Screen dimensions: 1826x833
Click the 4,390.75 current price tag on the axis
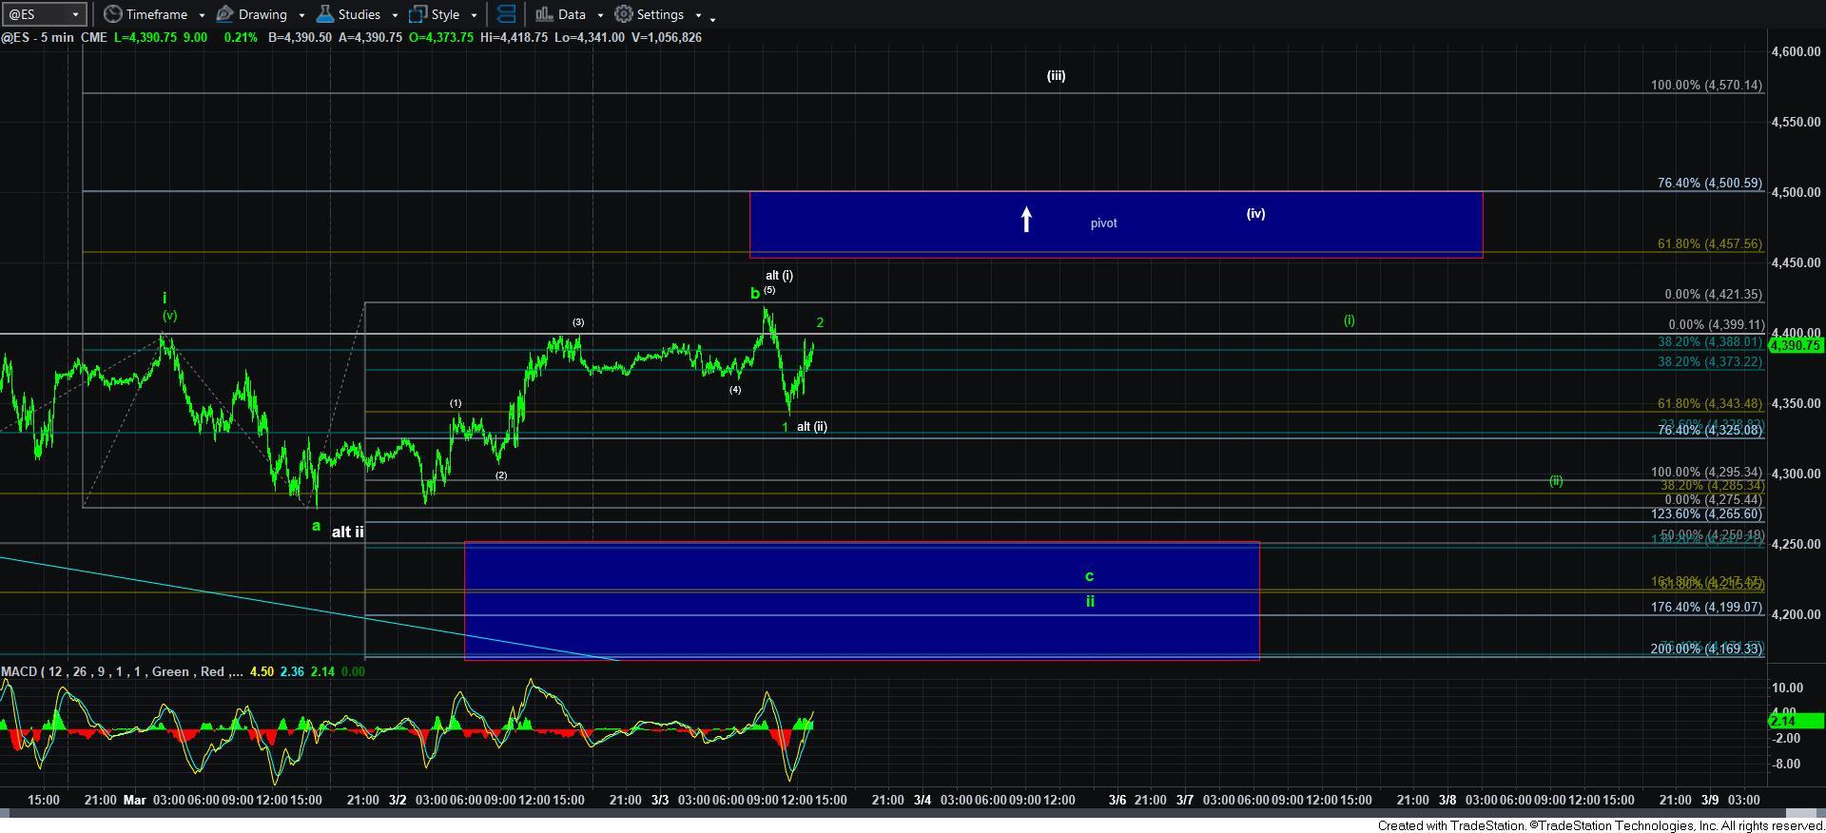(1796, 345)
